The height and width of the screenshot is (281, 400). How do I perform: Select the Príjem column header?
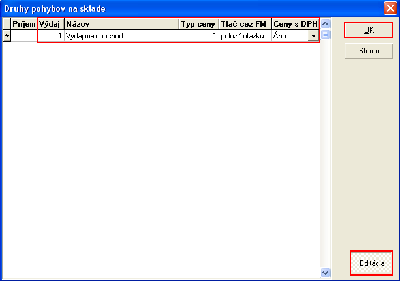tap(24, 24)
